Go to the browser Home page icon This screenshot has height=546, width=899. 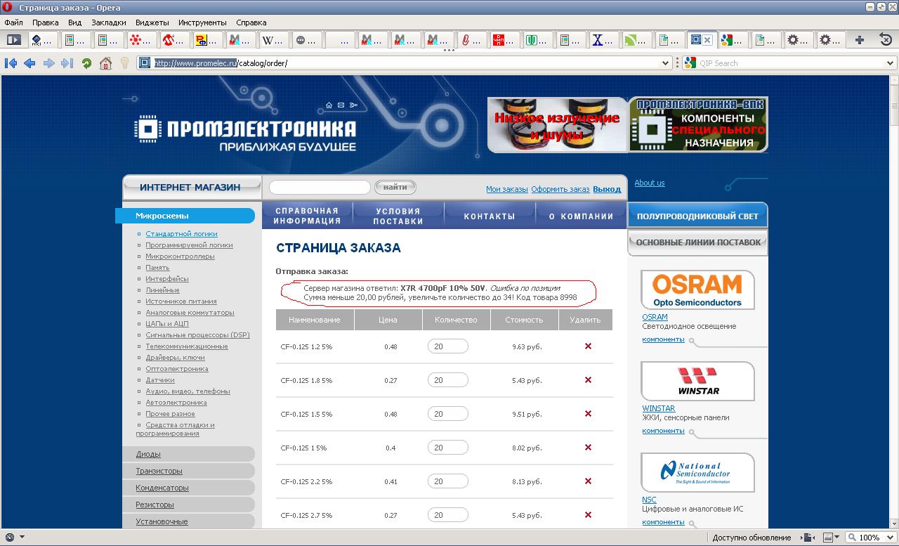(x=105, y=63)
